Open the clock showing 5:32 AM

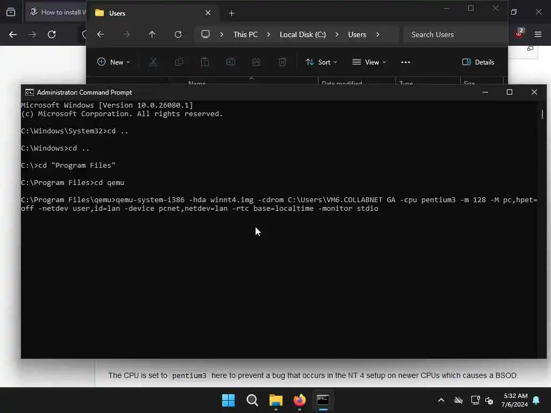pos(514,400)
